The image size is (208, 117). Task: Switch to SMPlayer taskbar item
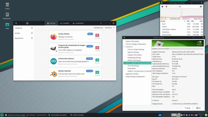(x=37, y=115)
